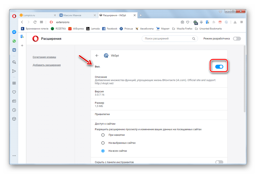Open a new tab with plus button
Image resolution: width=256 pixels, height=174 pixels.
click(140, 15)
